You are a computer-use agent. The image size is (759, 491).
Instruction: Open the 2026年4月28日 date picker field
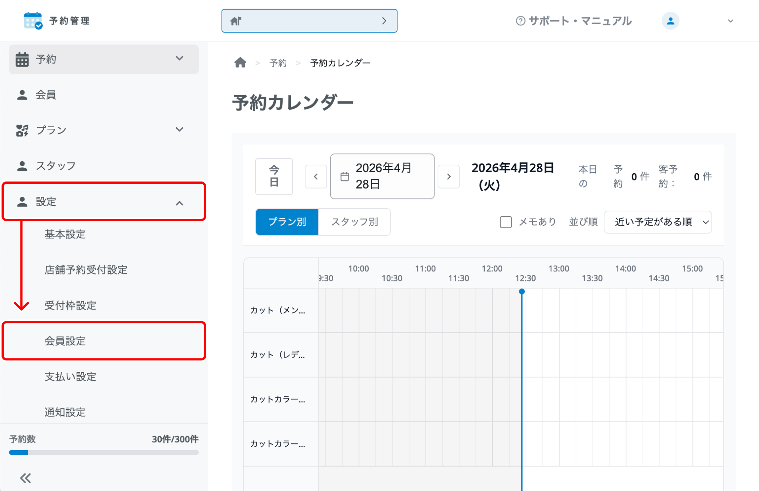coord(382,176)
